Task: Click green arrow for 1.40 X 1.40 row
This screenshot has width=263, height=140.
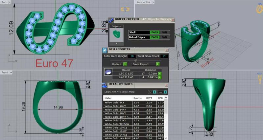Action: [160, 77]
